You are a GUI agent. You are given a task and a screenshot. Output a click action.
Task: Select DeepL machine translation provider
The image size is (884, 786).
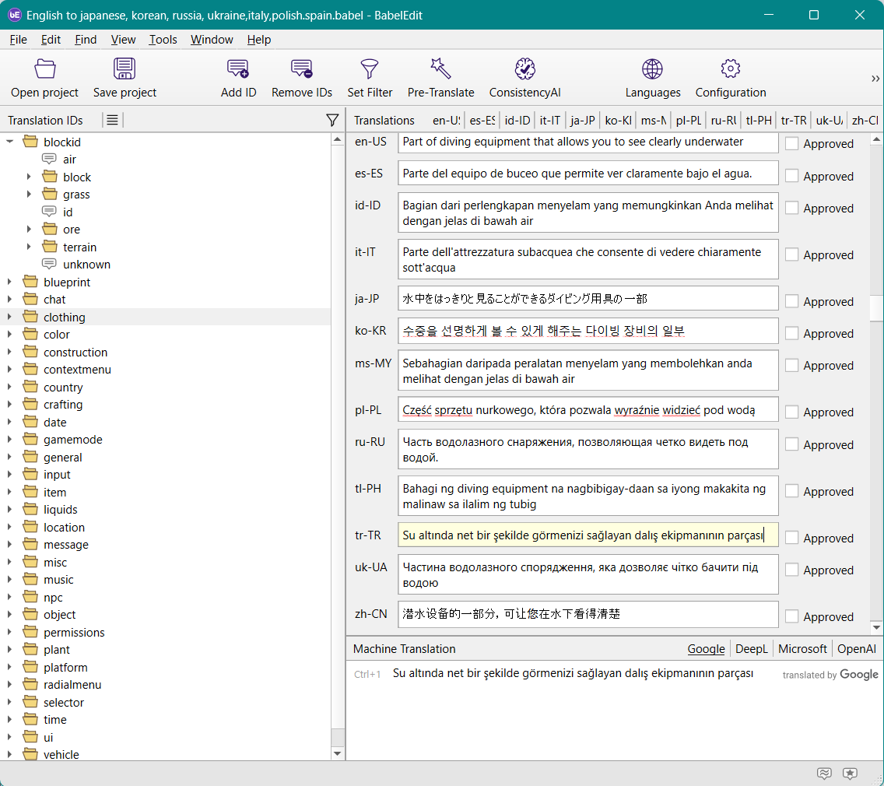751,649
